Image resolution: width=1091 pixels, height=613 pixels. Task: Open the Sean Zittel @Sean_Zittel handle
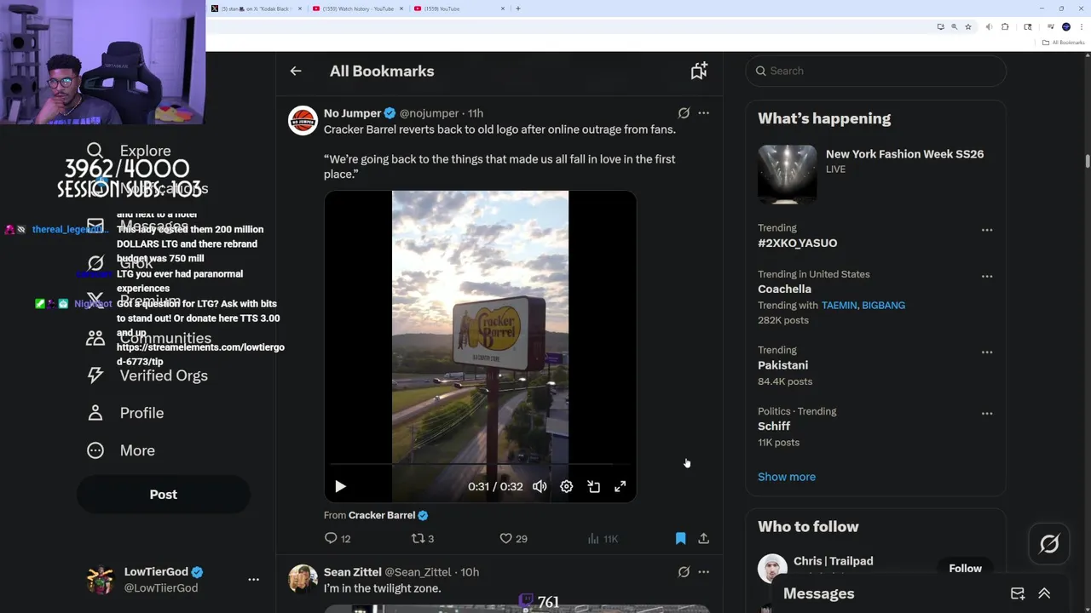(419, 572)
